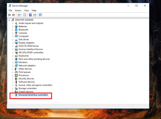Screen dimensions: 161x119
Task: Open the Action menu
Action: pyautogui.click(x=18, y=10)
